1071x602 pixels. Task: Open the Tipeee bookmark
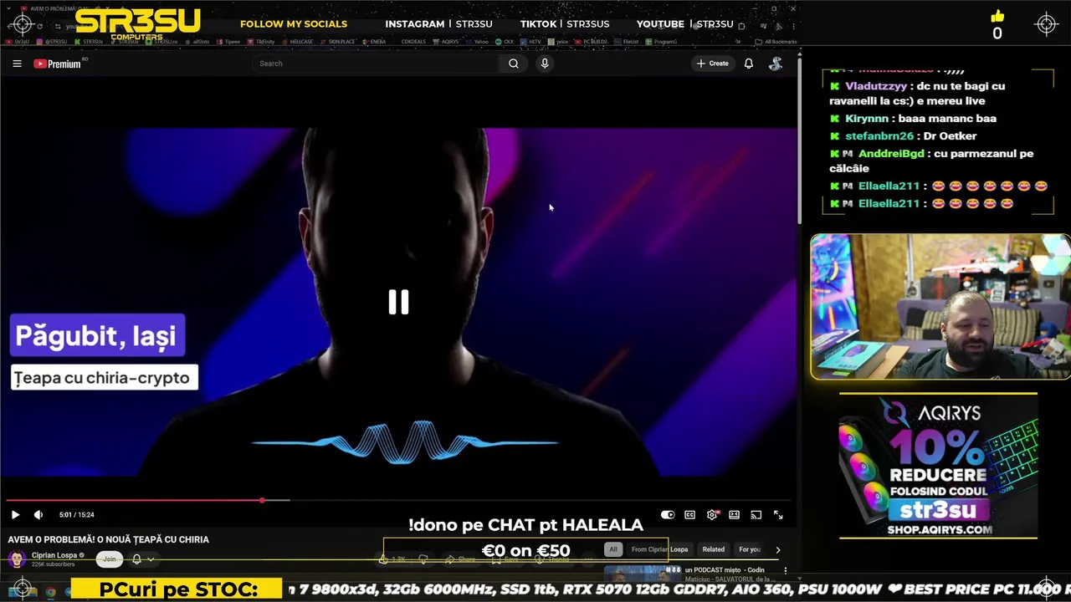click(228, 42)
